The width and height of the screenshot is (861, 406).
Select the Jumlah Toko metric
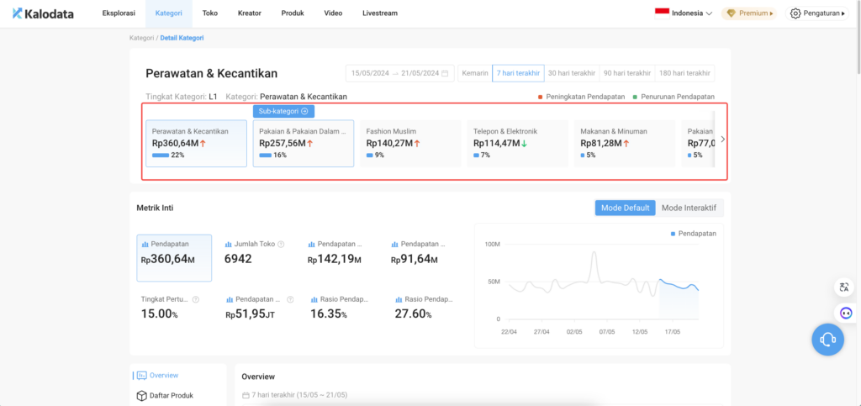[256, 252]
